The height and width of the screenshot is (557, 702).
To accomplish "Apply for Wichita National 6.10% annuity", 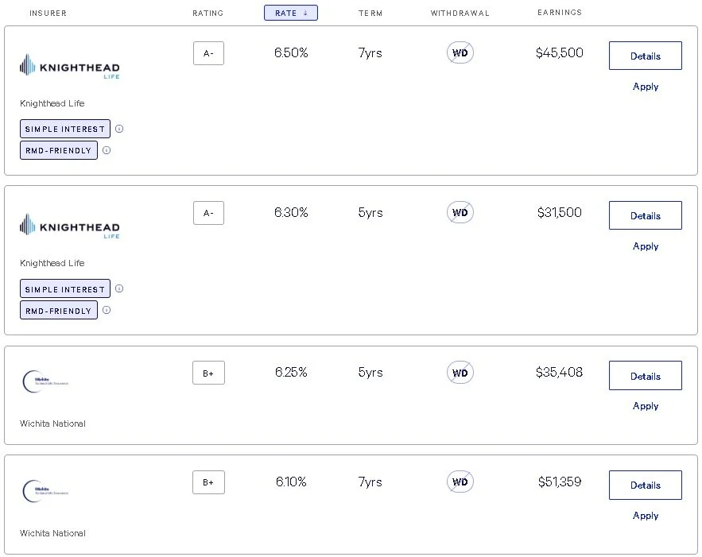I will (x=645, y=516).
